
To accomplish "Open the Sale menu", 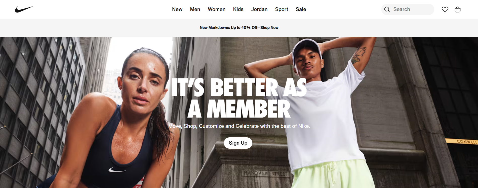I will click(x=301, y=9).
